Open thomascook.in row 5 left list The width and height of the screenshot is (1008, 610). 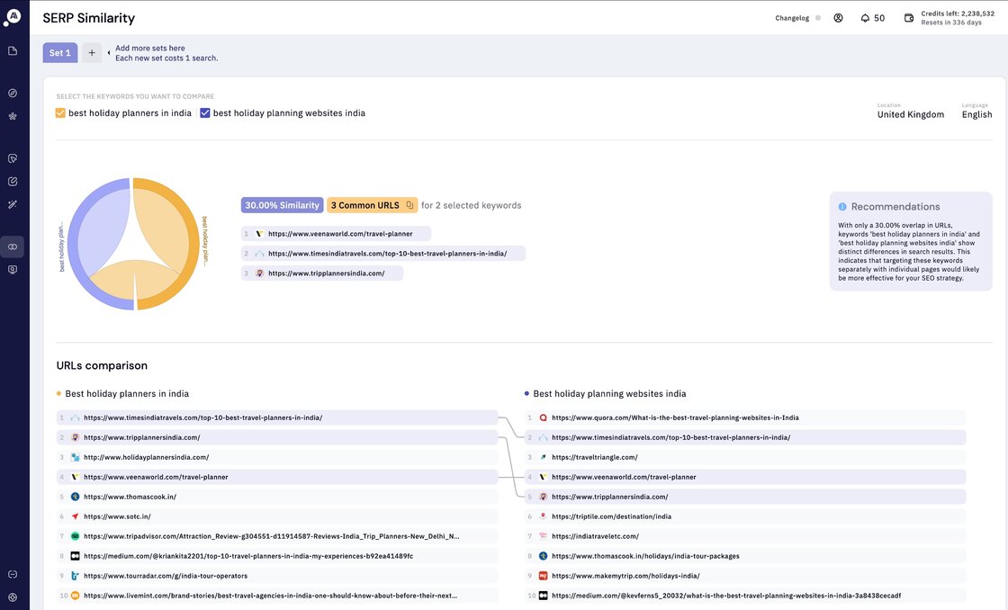pos(277,497)
